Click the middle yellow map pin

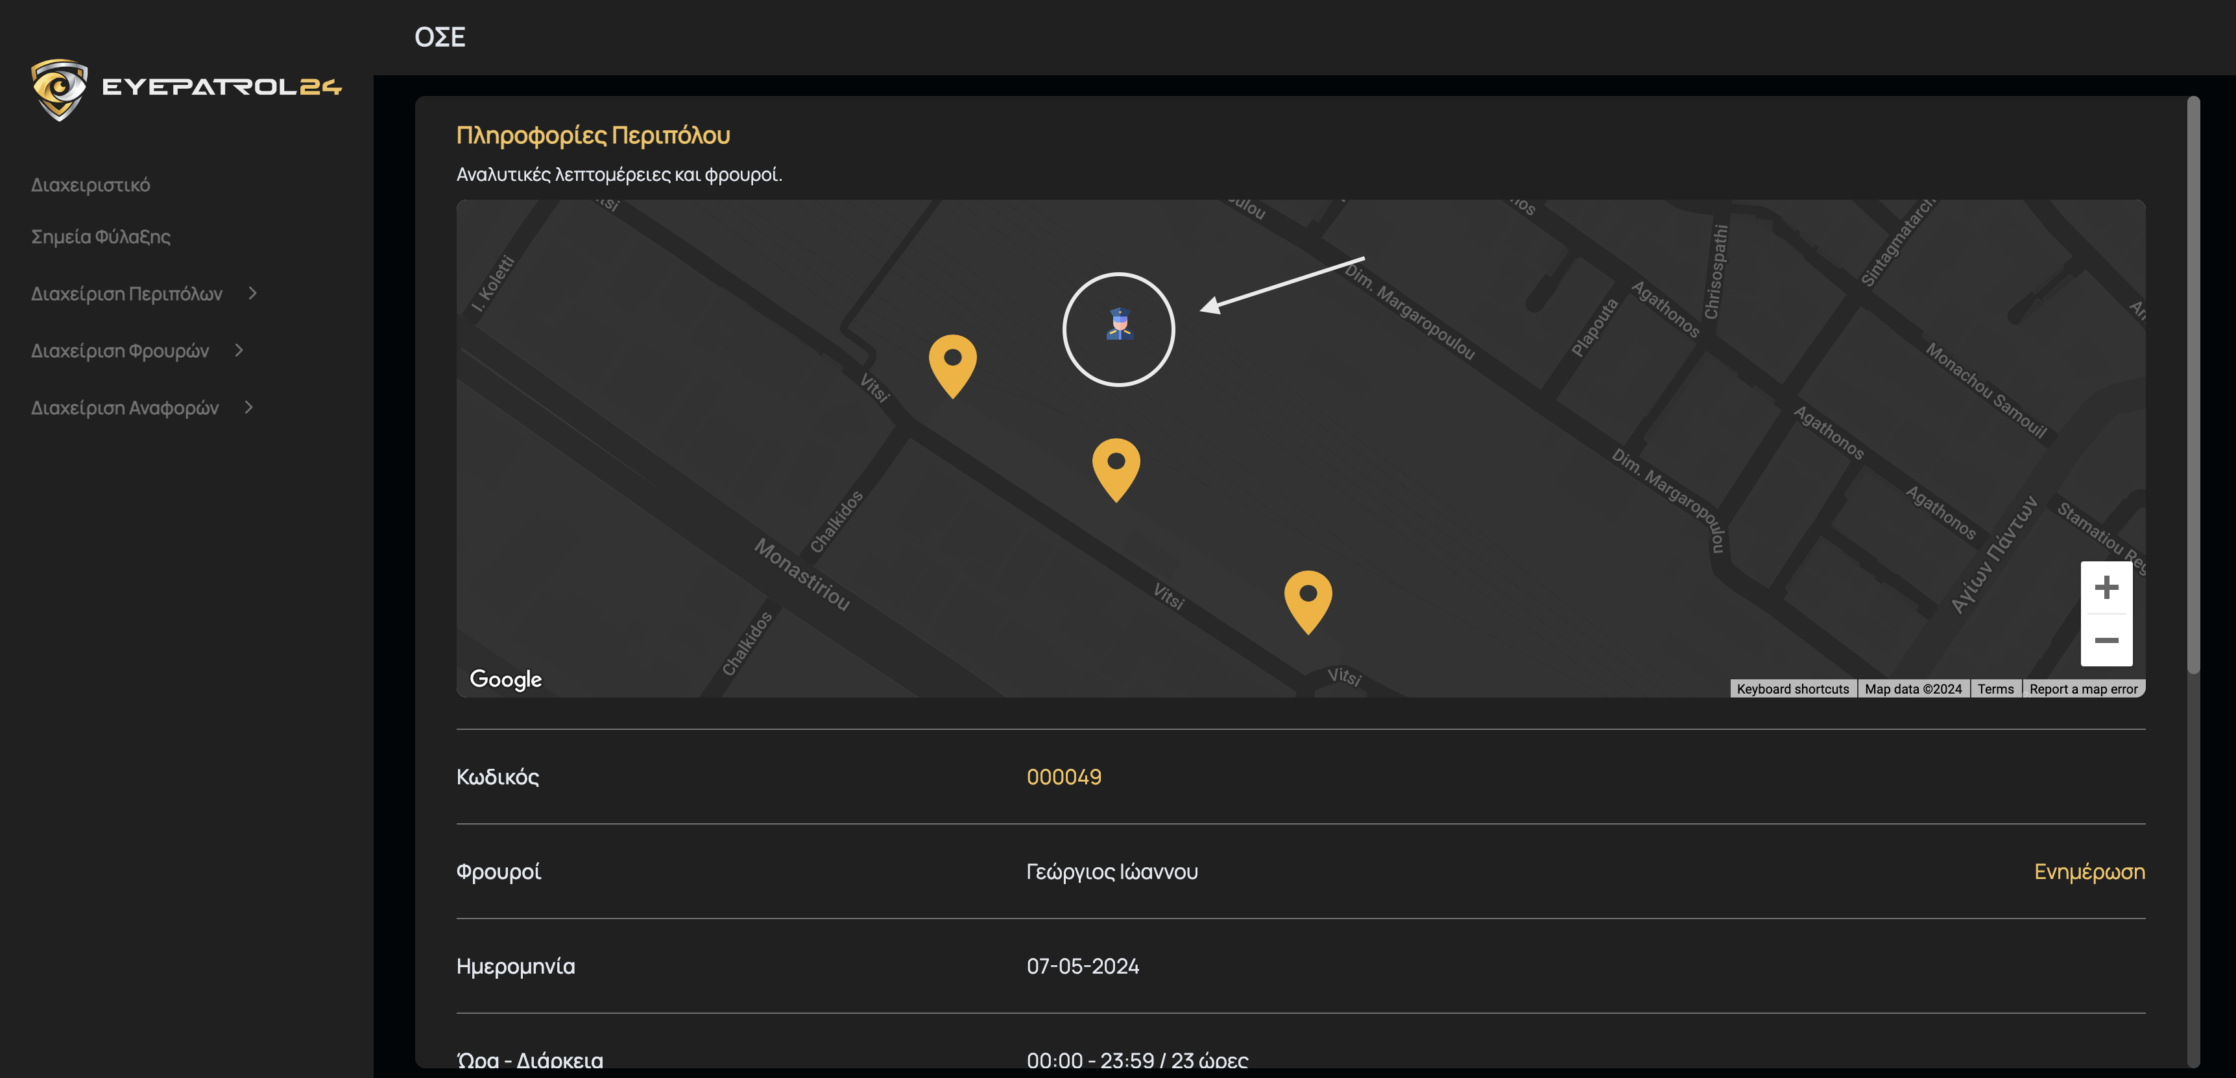click(1115, 465)
